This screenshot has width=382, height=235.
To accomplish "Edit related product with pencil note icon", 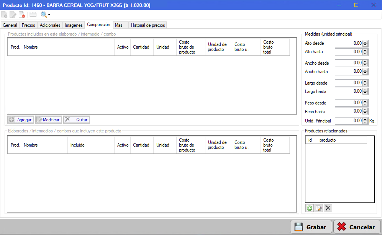I will tap(319, 208).
